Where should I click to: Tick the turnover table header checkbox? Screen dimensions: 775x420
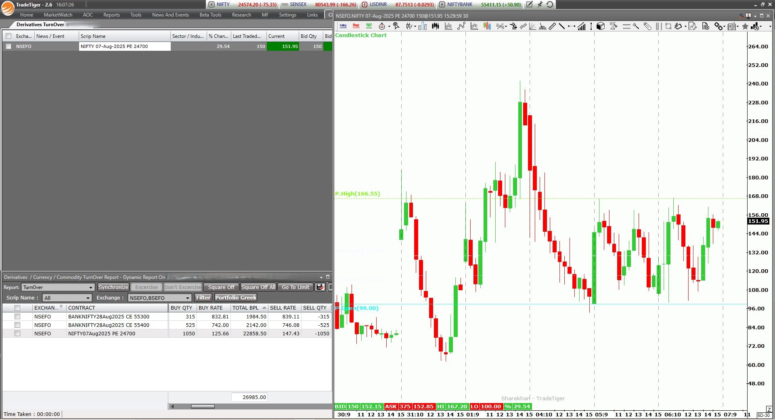pos(17,308)
